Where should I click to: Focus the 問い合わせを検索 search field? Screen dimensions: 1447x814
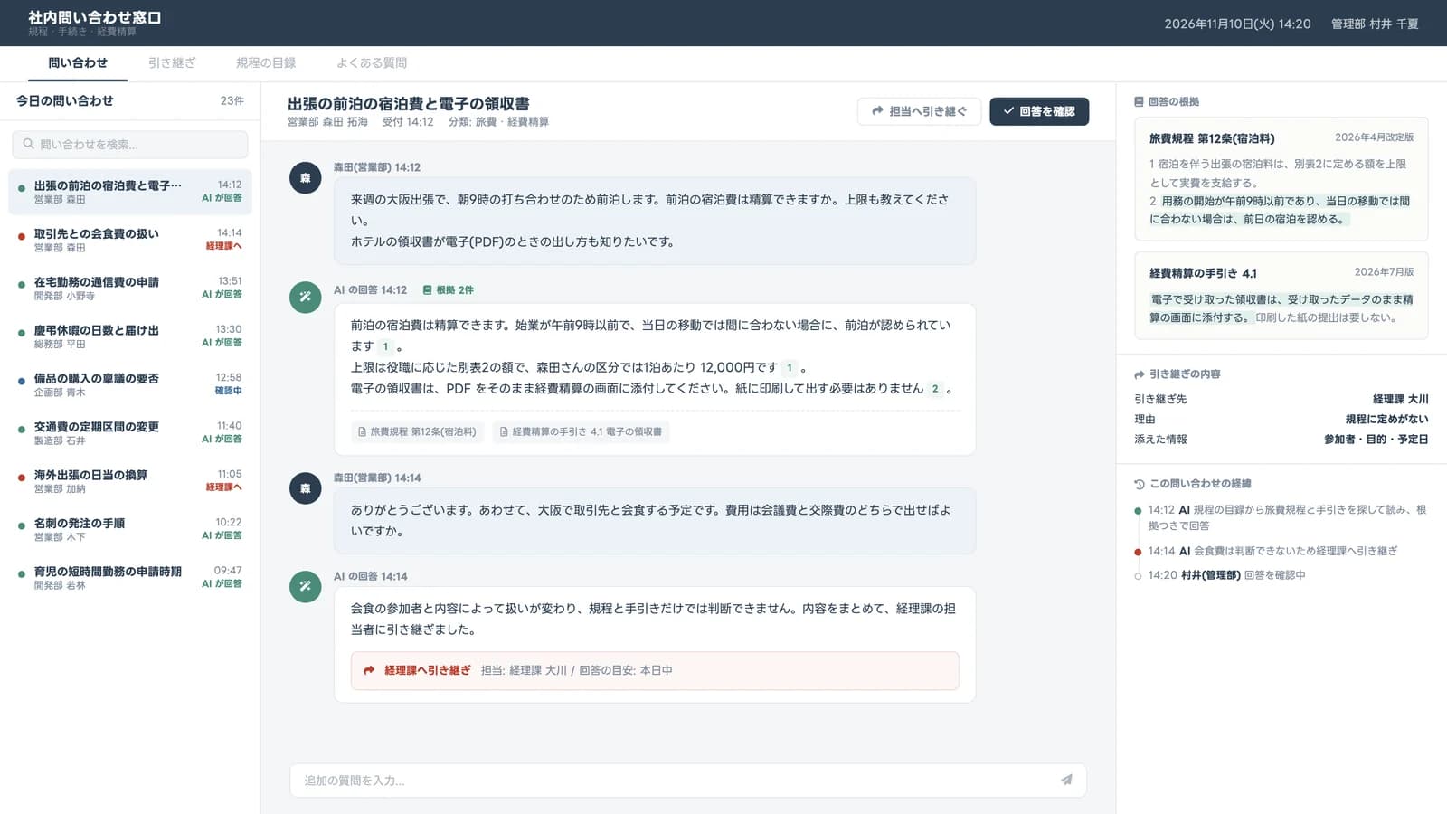[130, 144]
